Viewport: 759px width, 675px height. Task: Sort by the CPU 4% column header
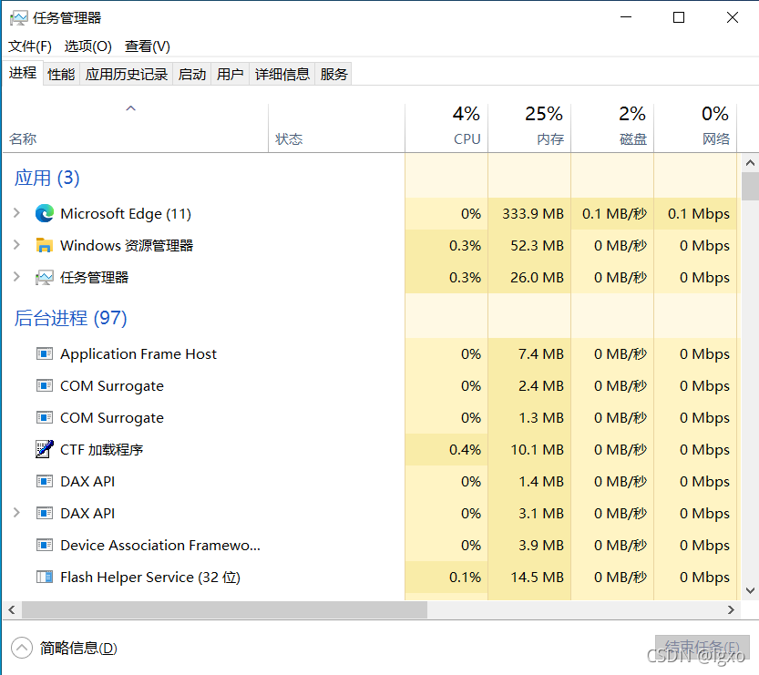click(x=446, y=128)
